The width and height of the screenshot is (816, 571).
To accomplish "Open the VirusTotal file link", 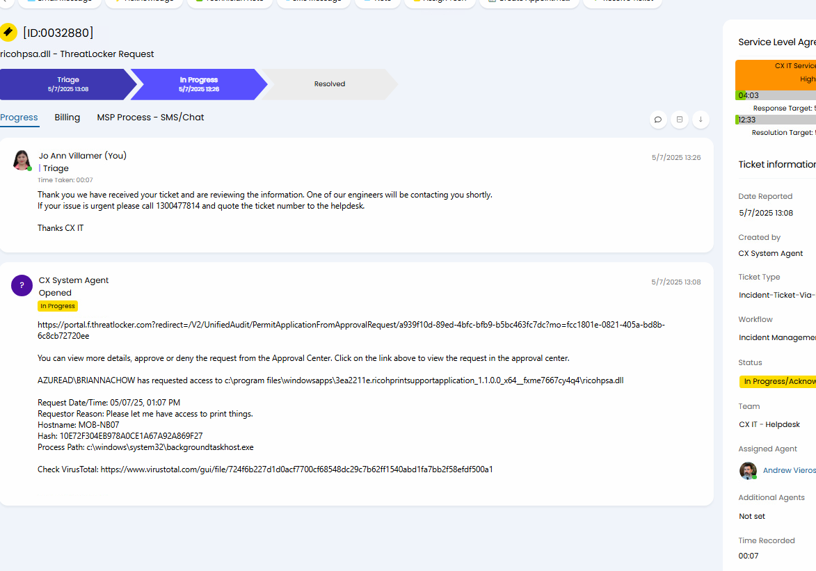I will tap(296, 469).
